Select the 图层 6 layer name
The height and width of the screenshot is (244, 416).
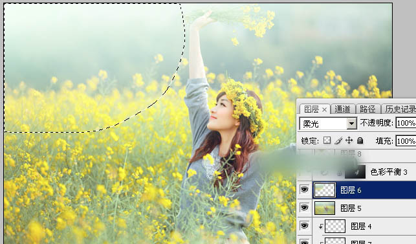[351, 190]
